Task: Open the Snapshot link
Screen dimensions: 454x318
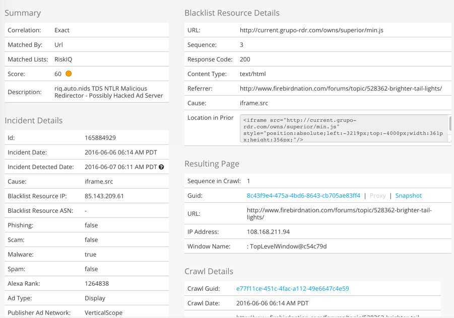Action: (x=409, y=196)
